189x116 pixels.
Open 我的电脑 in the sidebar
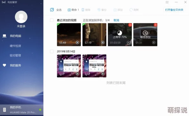[15, 36]
